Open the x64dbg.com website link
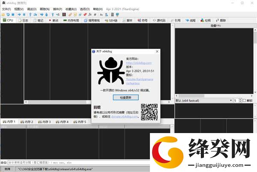This screenshot has width=257, height=172. click(x=139, y=63)
